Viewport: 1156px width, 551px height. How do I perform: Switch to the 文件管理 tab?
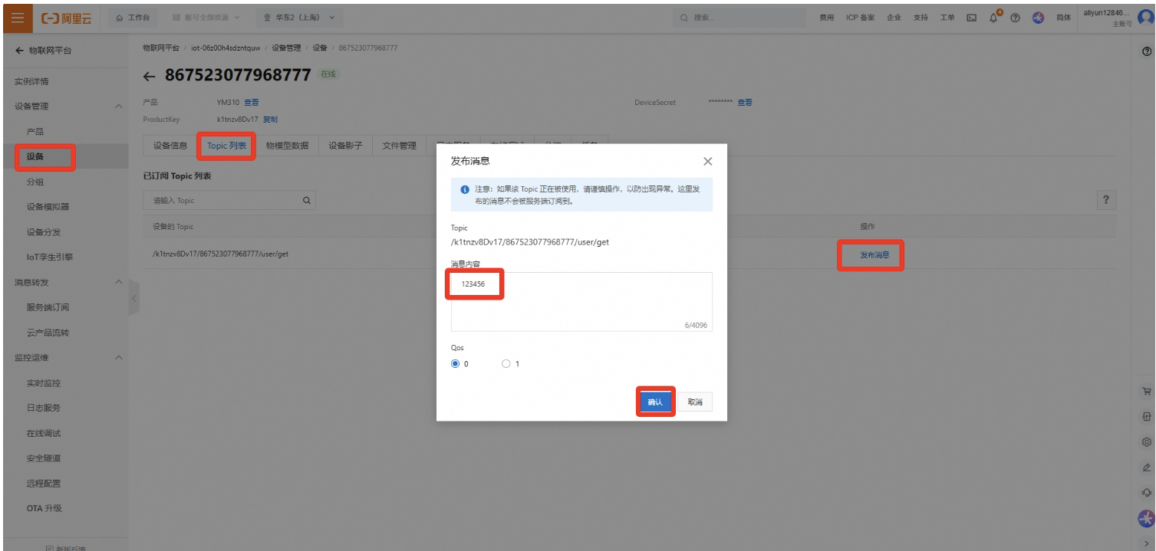[399, 146]
